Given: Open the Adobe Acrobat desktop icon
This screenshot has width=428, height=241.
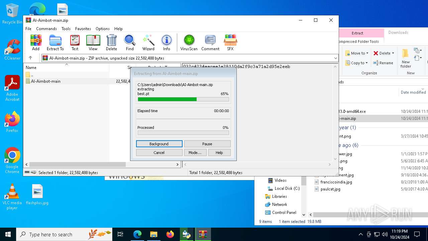Looking at the screenshot, I should [12, 88].
